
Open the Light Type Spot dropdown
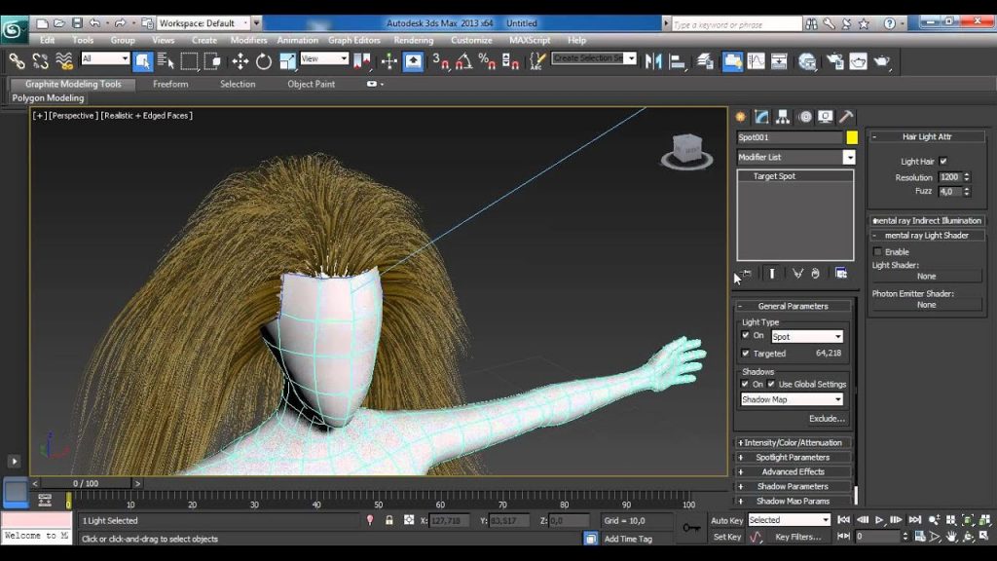(807, 336)
